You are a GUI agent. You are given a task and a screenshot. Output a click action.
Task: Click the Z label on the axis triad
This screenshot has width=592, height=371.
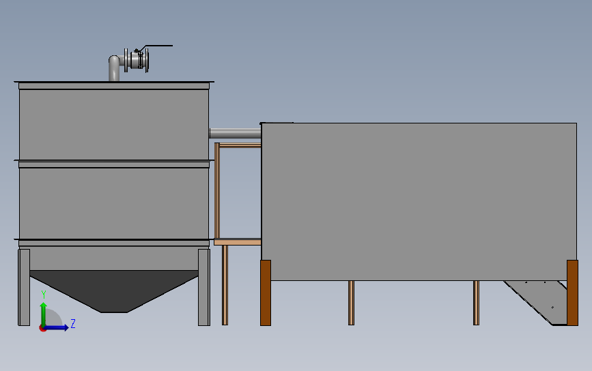[73, 323]
